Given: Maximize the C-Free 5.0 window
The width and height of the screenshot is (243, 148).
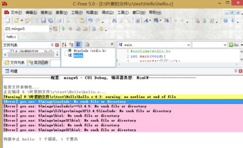Looking at the screenshot, I should [227, 3].
